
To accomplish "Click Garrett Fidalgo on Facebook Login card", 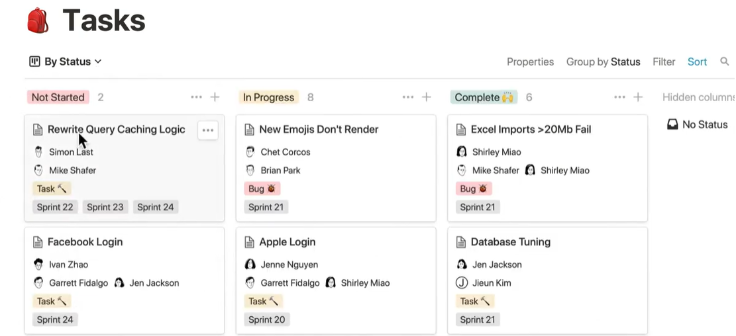I will tap(70, 282).
